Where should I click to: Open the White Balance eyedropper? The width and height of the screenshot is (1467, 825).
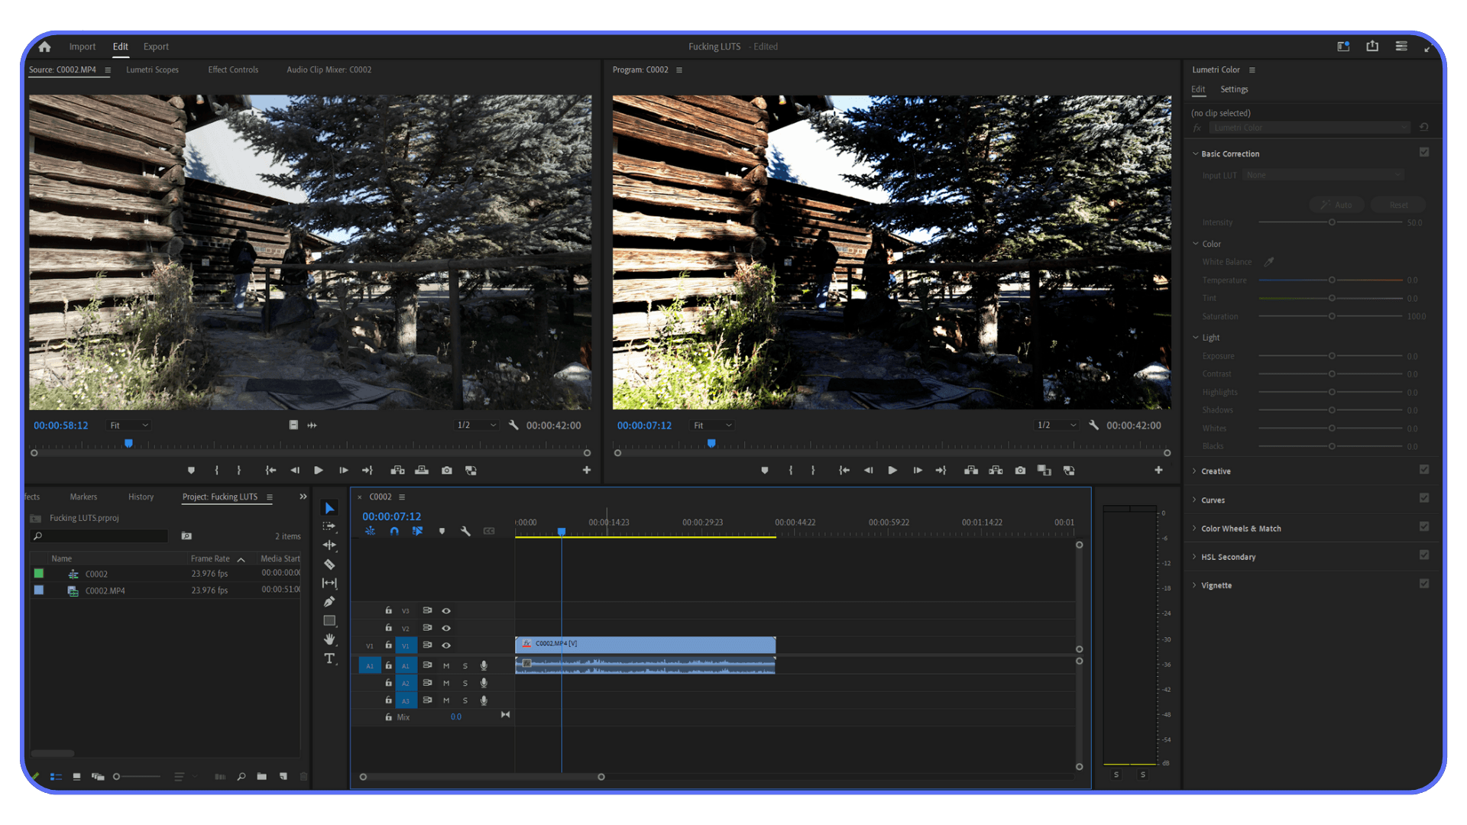1269,261
